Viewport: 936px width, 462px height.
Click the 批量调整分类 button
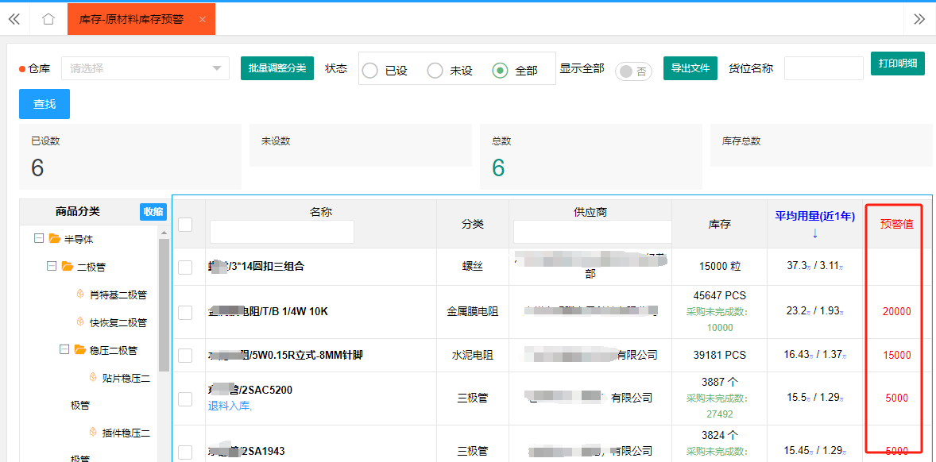click(277, 68)
